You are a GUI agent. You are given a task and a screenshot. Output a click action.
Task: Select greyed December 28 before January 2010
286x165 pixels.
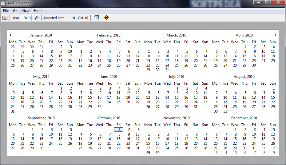[x=13, y=47]
